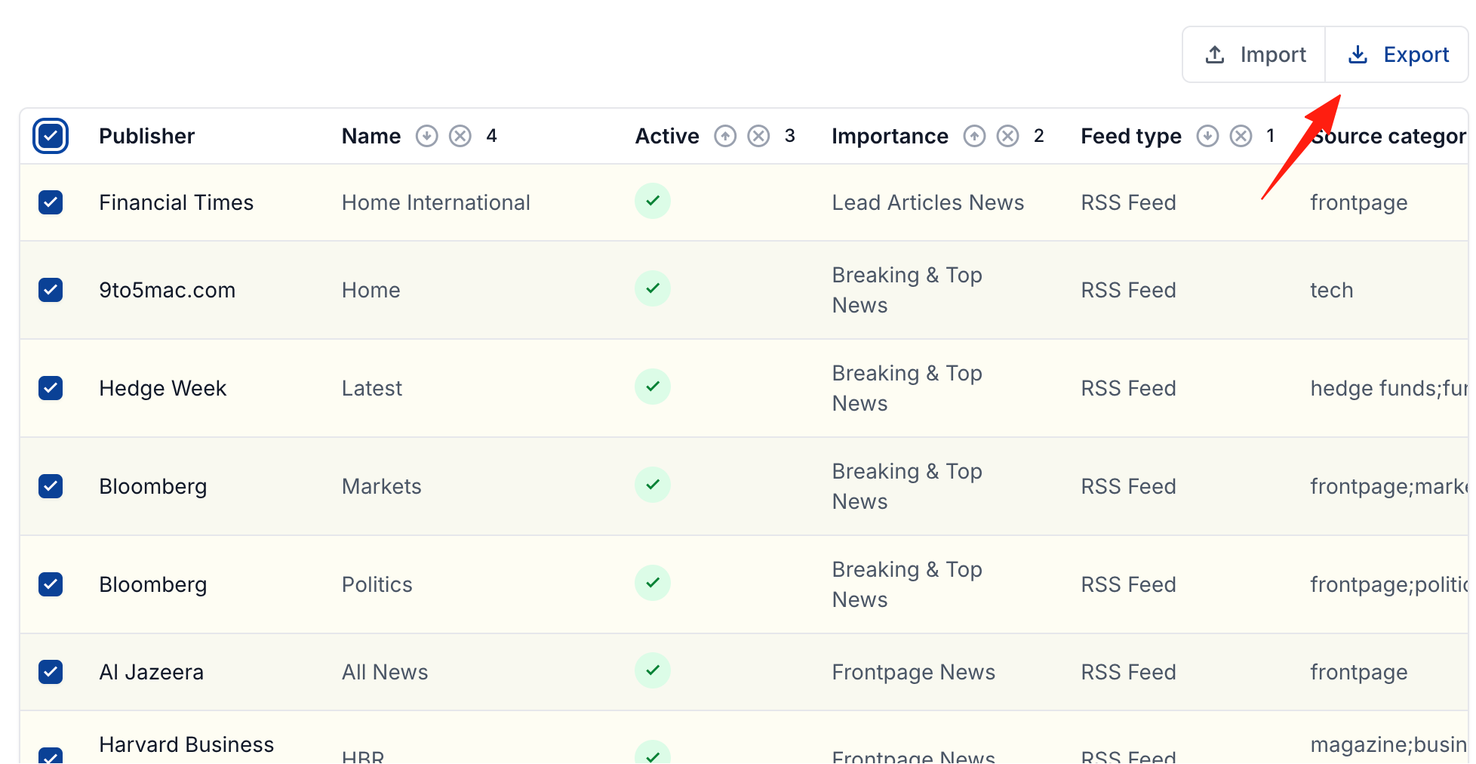Uncheck the 9to5mac.com row checkbox
Viewport: 1476px width, 764px height.
pyautogui.click(x=51, y=290)
